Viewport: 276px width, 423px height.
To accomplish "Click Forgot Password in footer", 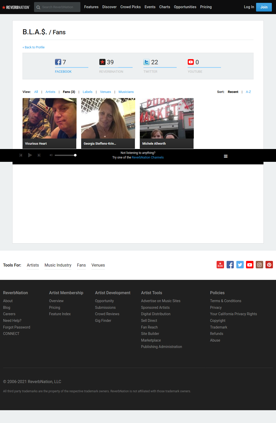I will [x=17, y=327].
